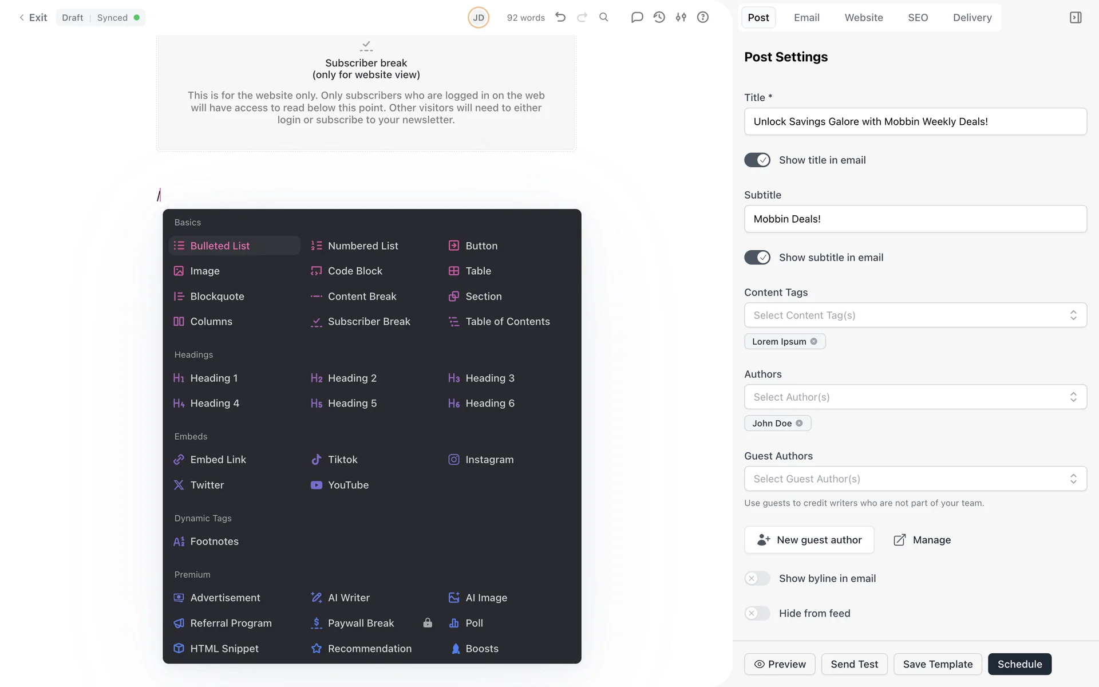Expand the Select Guest Author(s) dropdown
The width and height of the screenshot is (1099, 687).
point(915,479)
